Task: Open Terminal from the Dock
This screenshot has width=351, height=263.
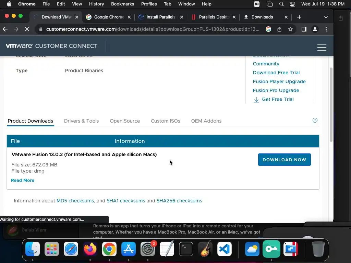Action: (186, 249)
